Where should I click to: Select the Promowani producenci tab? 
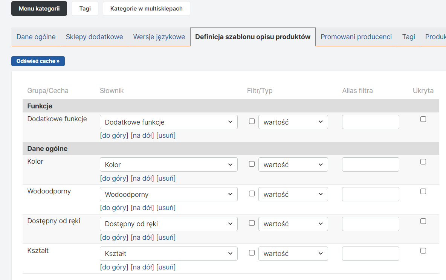click(356, 37)
